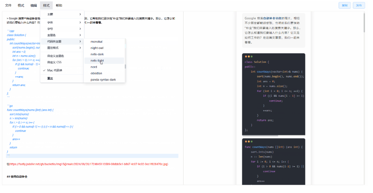The image size is (373, 193).
Task: Expand the 代码块主题 submenu arrow
Action: tap(80, 41)
